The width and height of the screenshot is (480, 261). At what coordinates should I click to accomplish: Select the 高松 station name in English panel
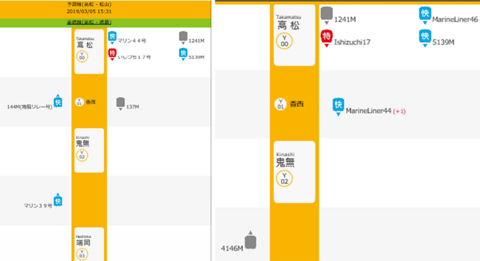point(289,25)
